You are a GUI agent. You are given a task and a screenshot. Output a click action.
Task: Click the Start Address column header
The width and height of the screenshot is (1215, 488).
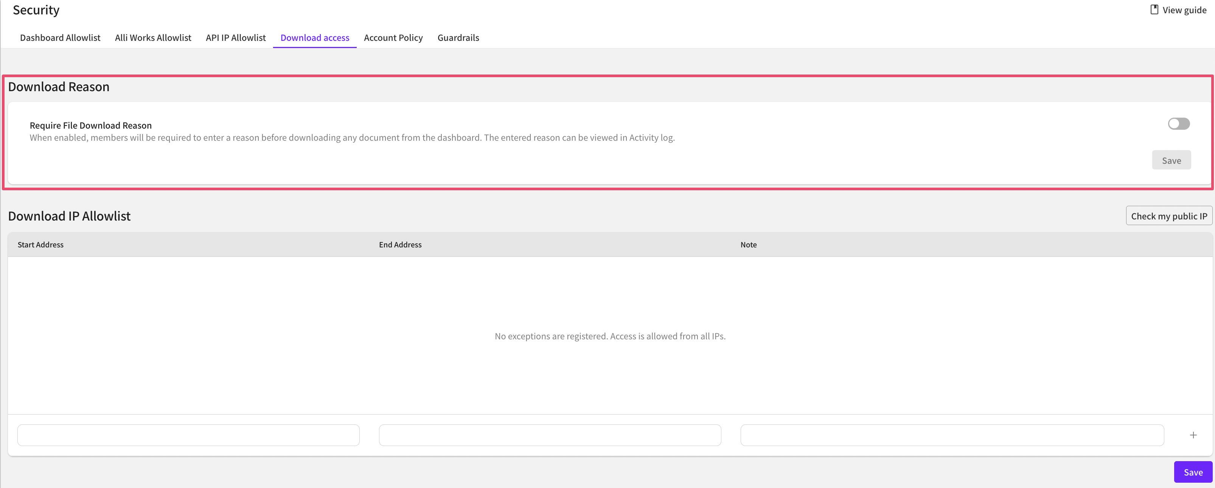pyautogui.click(x=40, y=245)
